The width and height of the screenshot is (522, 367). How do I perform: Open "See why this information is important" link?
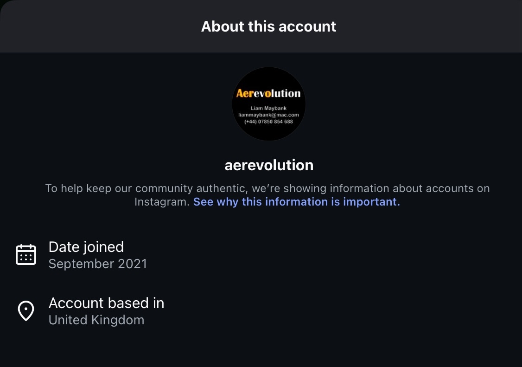[296, 202]
